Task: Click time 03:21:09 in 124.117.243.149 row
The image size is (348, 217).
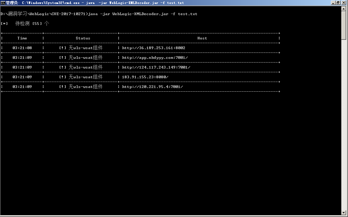Action: click(x=22, y=67)
